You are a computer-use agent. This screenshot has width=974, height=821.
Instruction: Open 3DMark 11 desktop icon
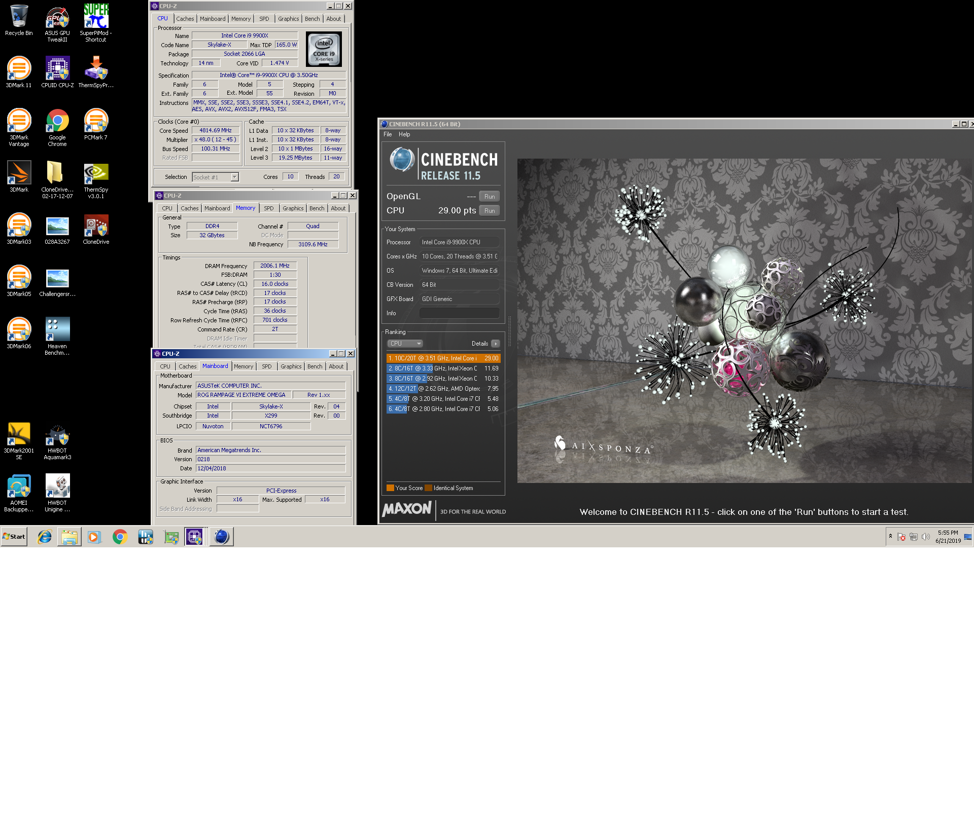(19, 72)
